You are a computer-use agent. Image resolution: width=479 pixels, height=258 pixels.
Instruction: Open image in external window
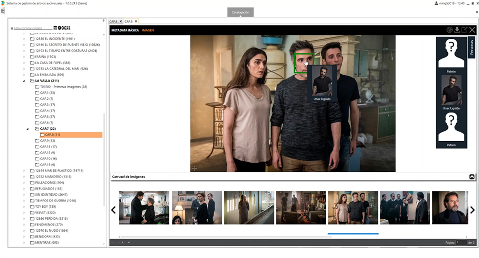click(x=464, y=30)
